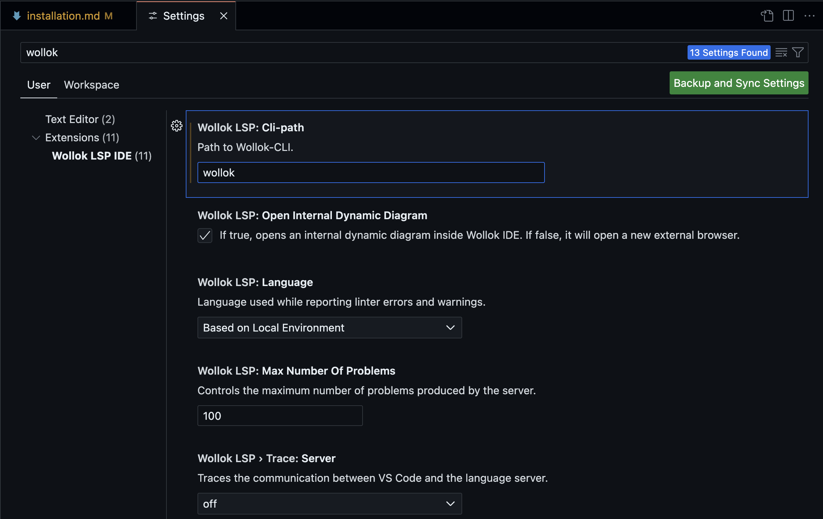Click the Cli-path text field containing wollok
823x519 pixels.
(x=371, y=173)
